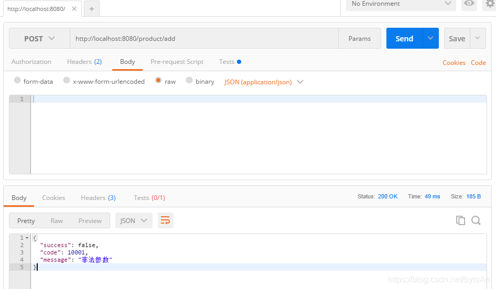The height and width of the screenshot is (289, 496).
Task: Collapse JSON object at line 1
Action: [27, 238]
